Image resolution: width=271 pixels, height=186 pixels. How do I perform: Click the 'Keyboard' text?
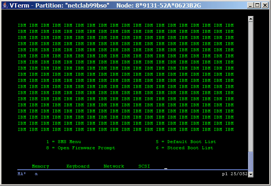coord(78,166)
